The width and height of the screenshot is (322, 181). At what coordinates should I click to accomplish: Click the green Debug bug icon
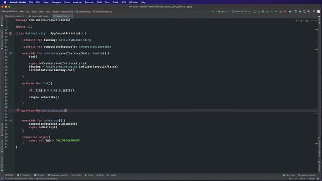[267, 11]
